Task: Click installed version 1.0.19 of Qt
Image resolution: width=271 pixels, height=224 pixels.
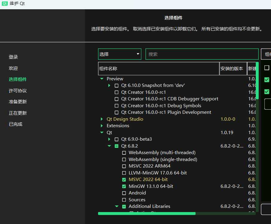Action: tap(227, 133)
